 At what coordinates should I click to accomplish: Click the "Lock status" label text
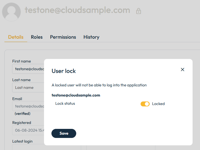[x=65, y=104]
